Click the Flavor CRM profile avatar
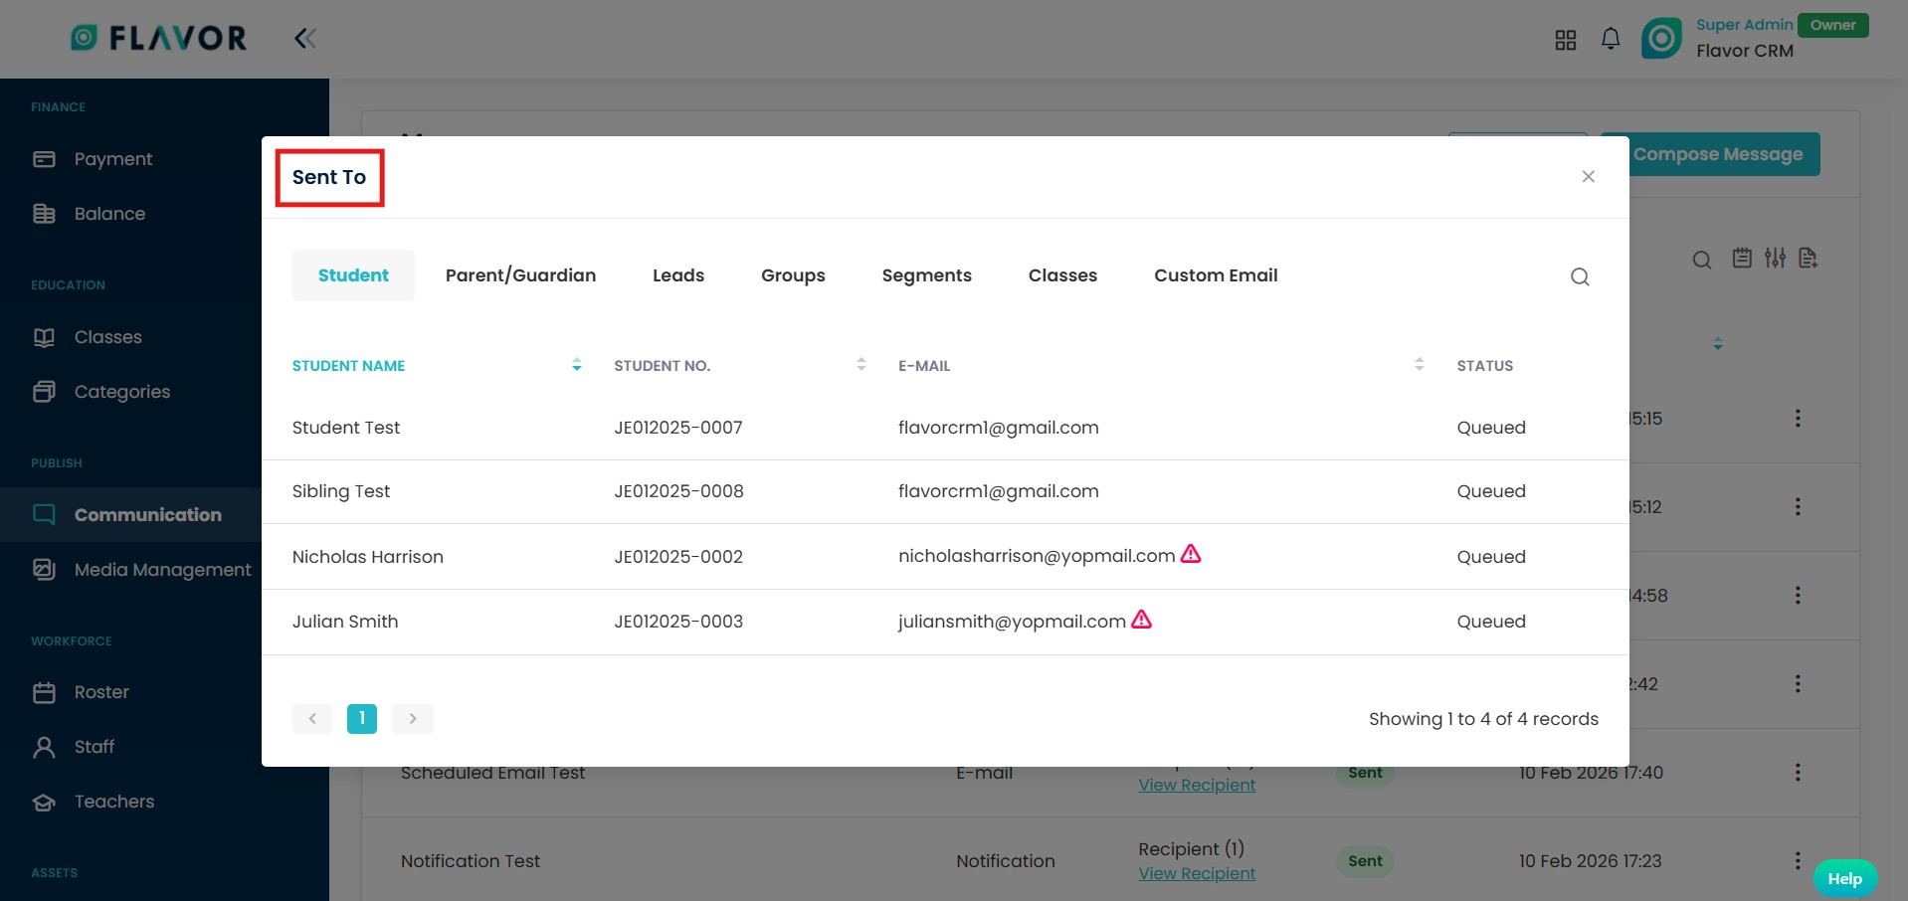 tap(1660, 39)
